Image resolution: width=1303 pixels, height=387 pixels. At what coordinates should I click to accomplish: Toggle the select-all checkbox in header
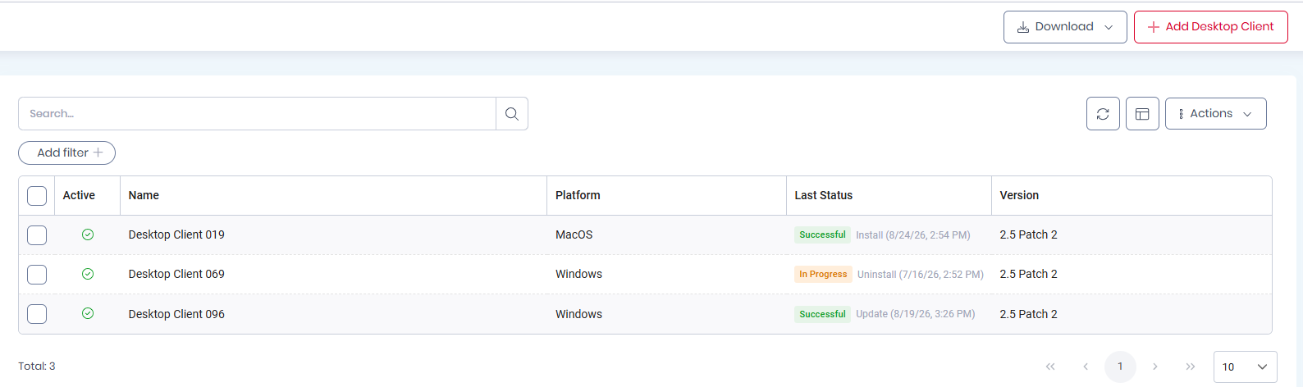click(37, 196)
